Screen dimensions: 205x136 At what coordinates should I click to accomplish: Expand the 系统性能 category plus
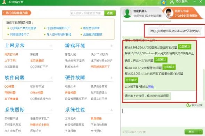pos(112,110)
